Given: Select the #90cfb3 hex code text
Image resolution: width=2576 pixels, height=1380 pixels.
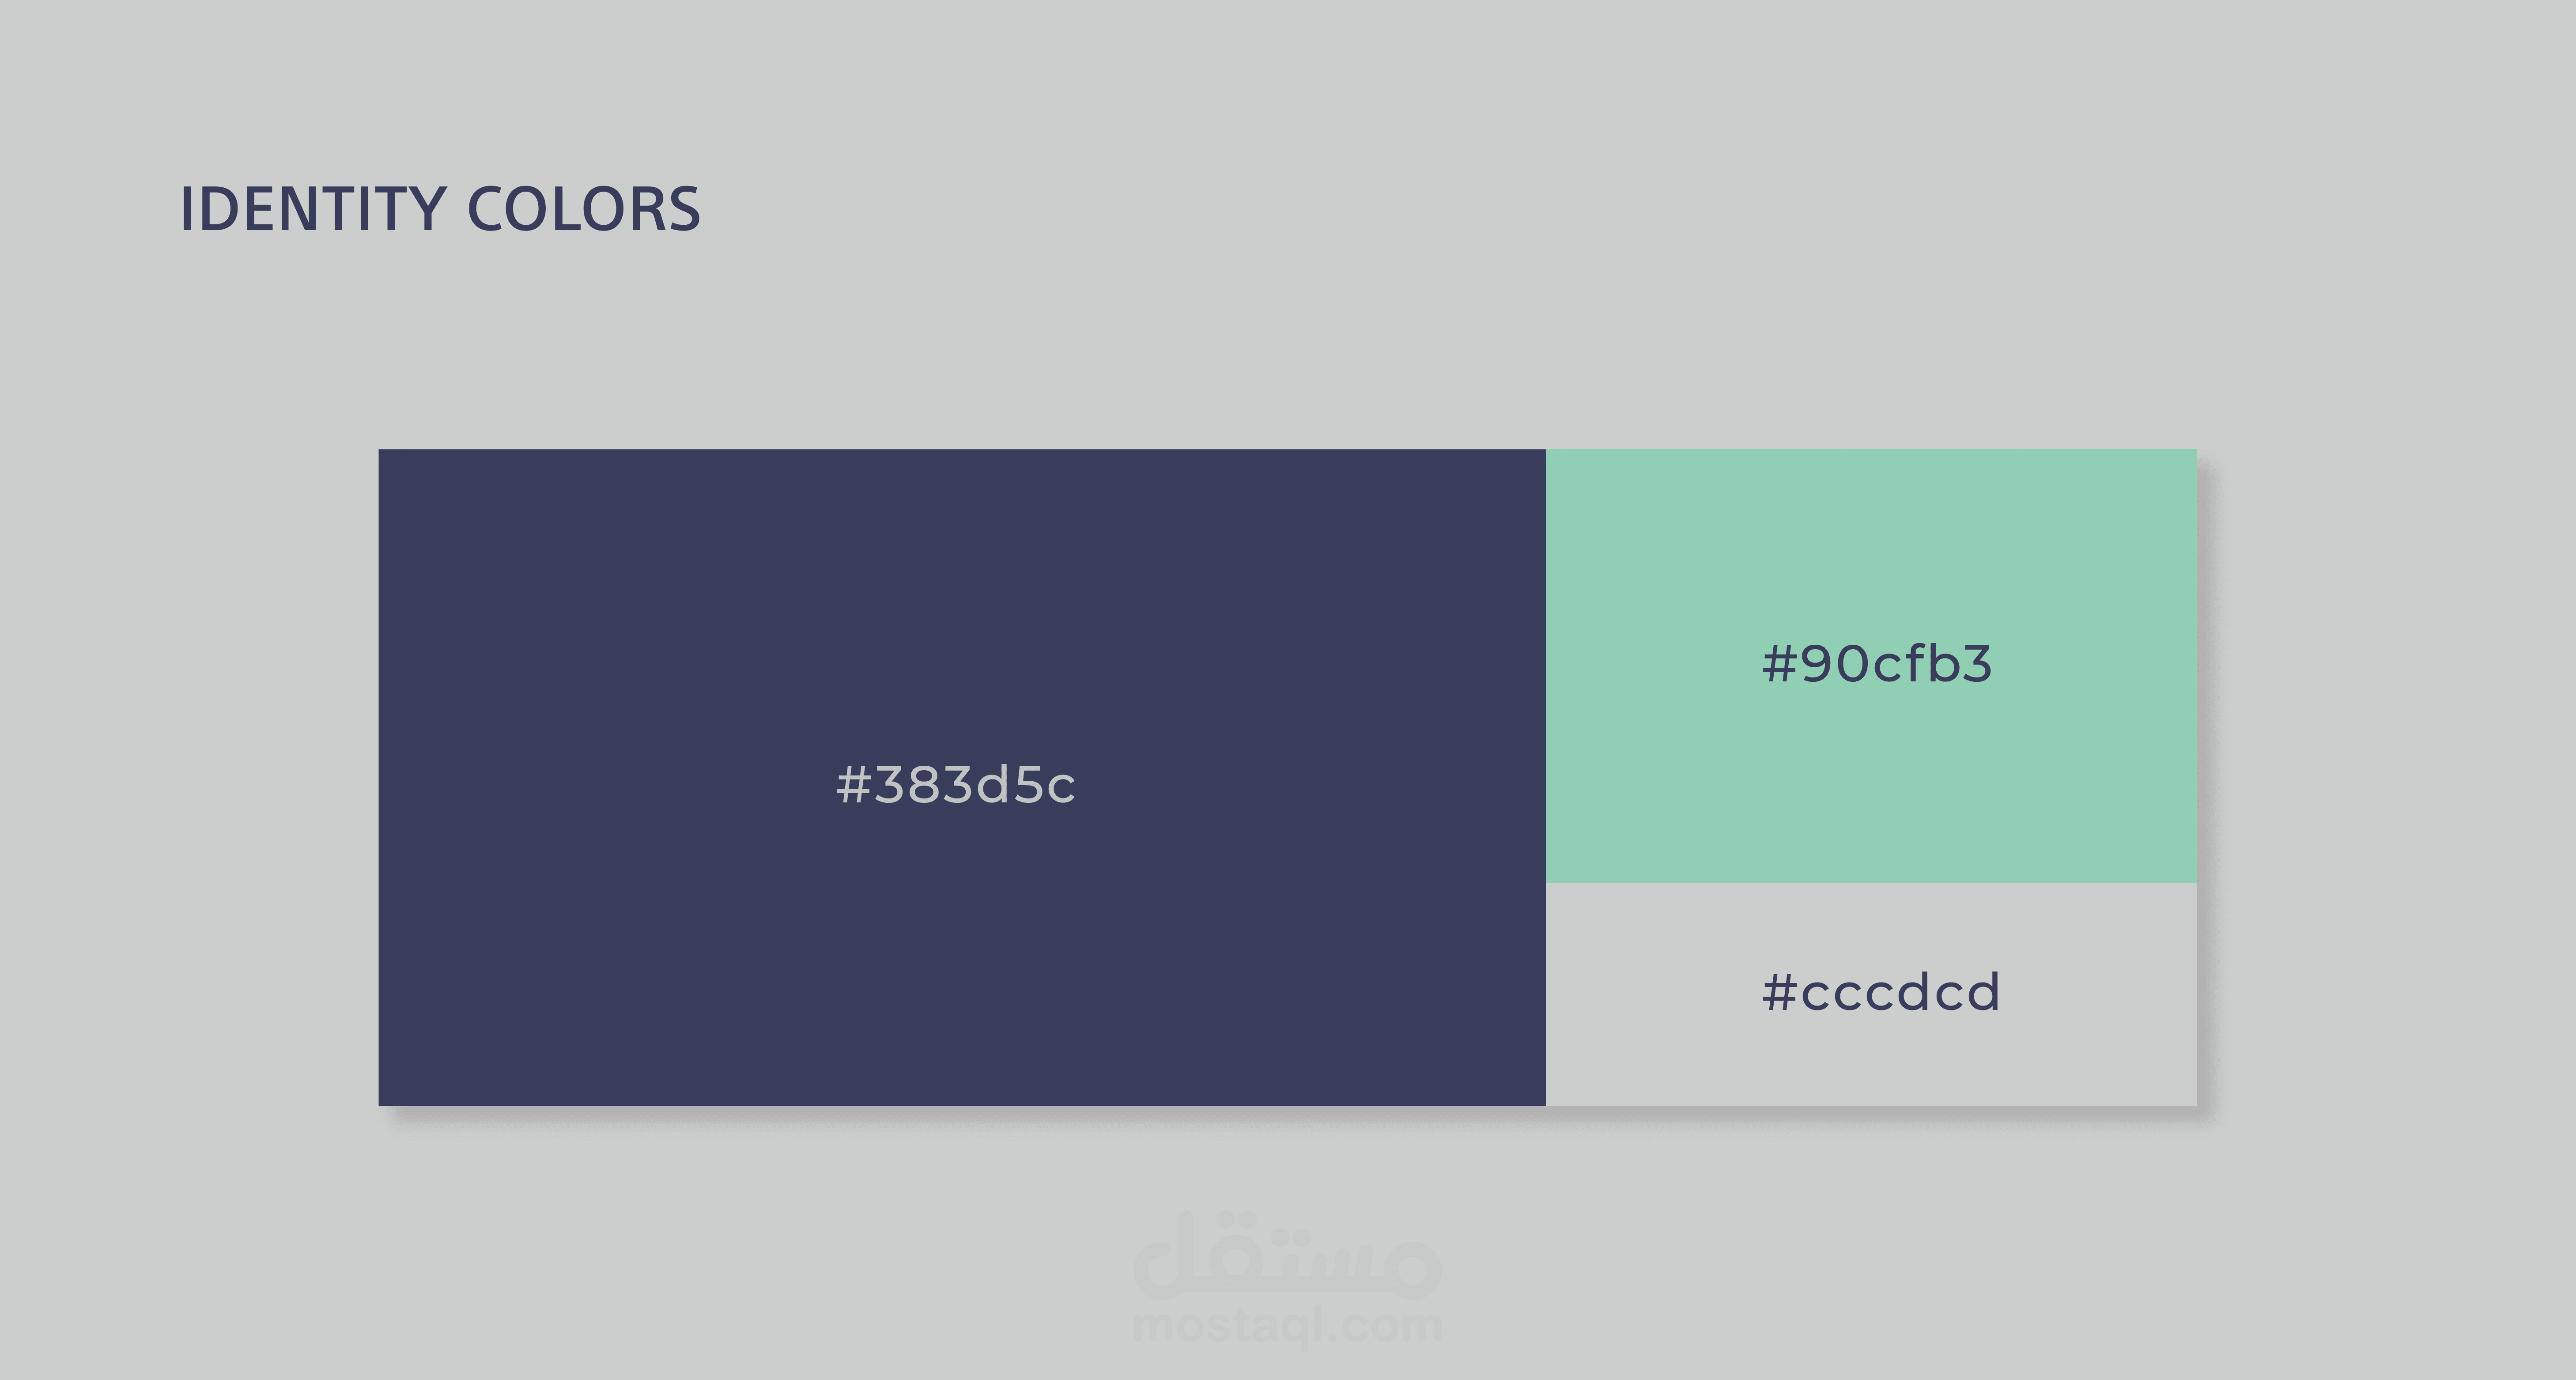Looking at the screenshot, I should [1877, 664].
